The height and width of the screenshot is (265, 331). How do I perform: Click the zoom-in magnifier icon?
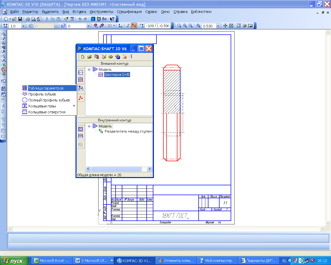pos(185,26)
